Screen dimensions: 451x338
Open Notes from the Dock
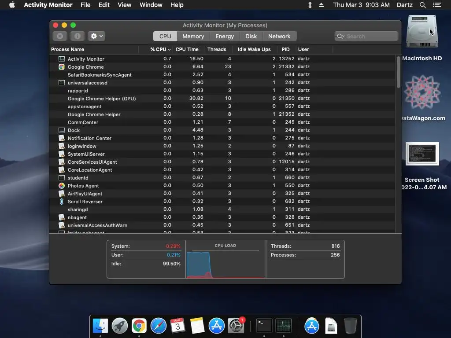click(x=197, y=326)
